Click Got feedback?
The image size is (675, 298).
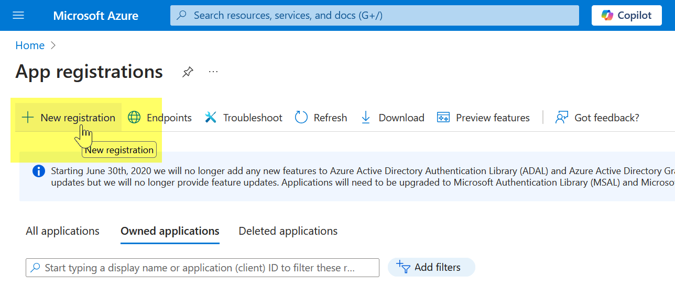tap(597, 118)
